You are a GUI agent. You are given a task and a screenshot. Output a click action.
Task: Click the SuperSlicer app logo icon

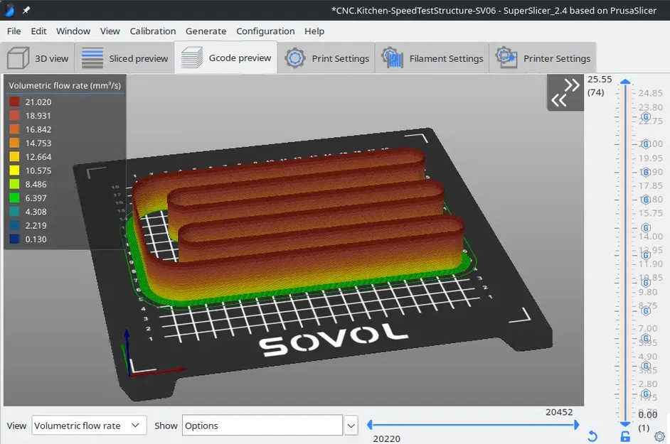coord(10,10)
